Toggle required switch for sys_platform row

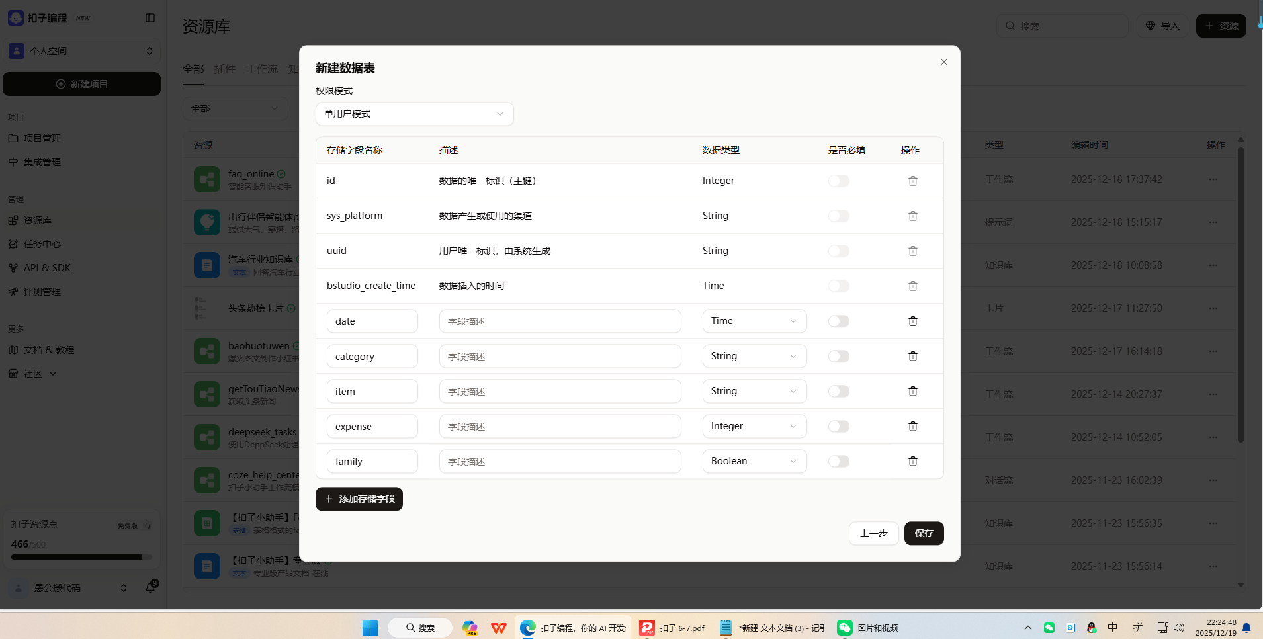coord(839,216)
